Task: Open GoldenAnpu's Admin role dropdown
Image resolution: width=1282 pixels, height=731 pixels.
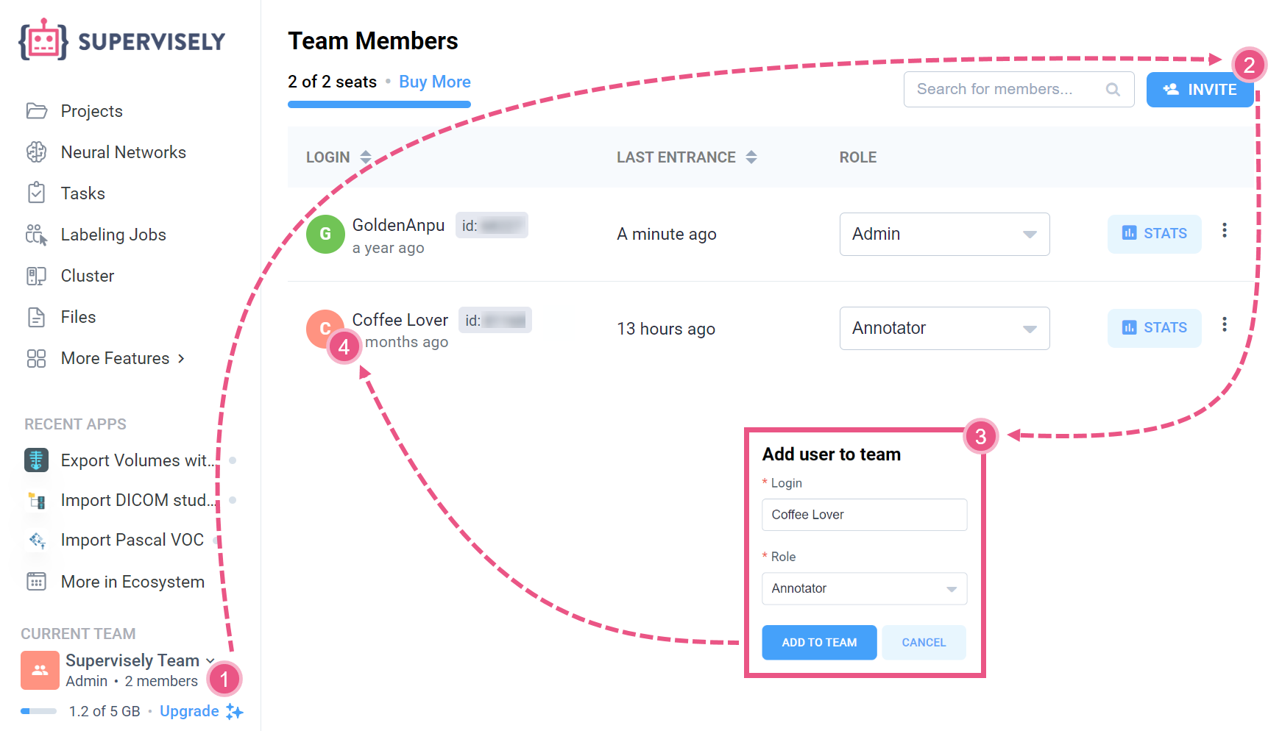Action: tap(944, 235)
